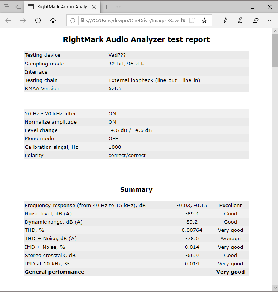Show site information icon in address bar

[x=73, y=21]
